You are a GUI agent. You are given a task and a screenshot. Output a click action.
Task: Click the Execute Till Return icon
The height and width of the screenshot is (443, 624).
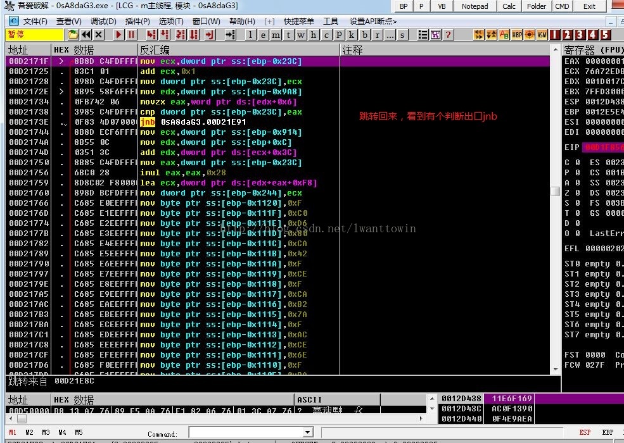pos(210,35)
